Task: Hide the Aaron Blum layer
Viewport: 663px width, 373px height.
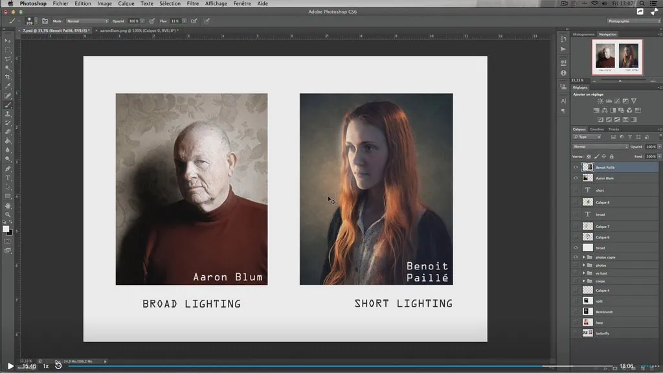Action: pos(576,178)
